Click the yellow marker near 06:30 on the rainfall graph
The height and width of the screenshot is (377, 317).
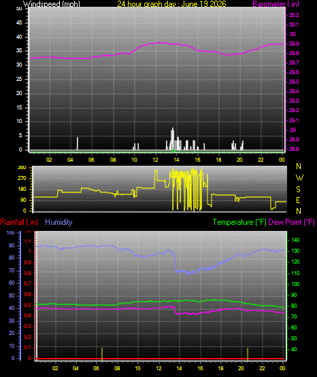pyautogui.click(x=102, y=354)
